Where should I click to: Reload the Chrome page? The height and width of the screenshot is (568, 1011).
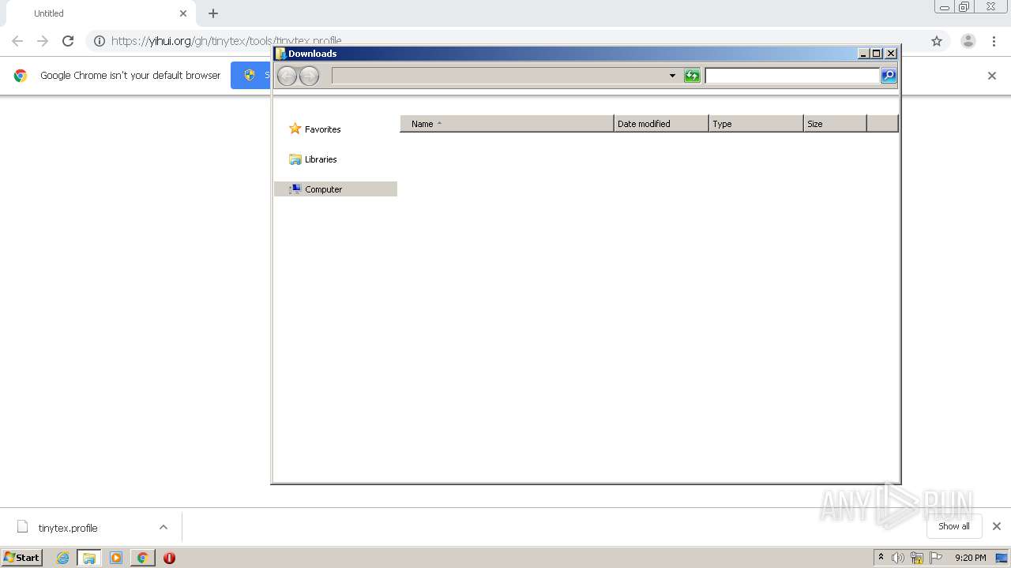click(68, 41)
